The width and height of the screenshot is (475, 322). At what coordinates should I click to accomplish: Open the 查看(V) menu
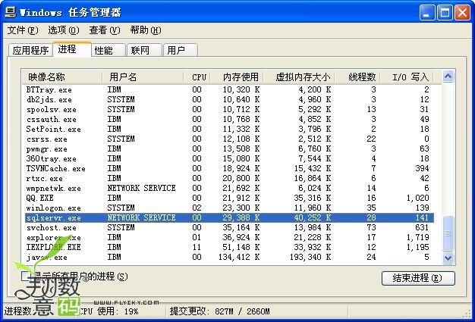pos(105,30)
